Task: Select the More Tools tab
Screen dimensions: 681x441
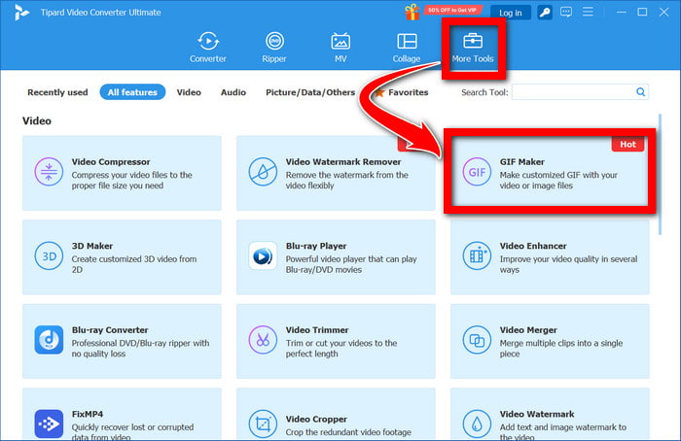Action: click(473, 48)
